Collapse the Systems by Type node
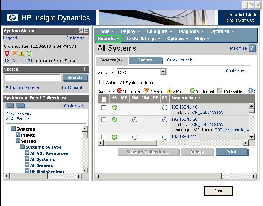 (22, 146)
